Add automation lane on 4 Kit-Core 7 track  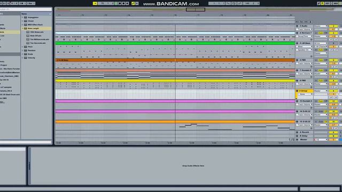click(x=311, y=39)
